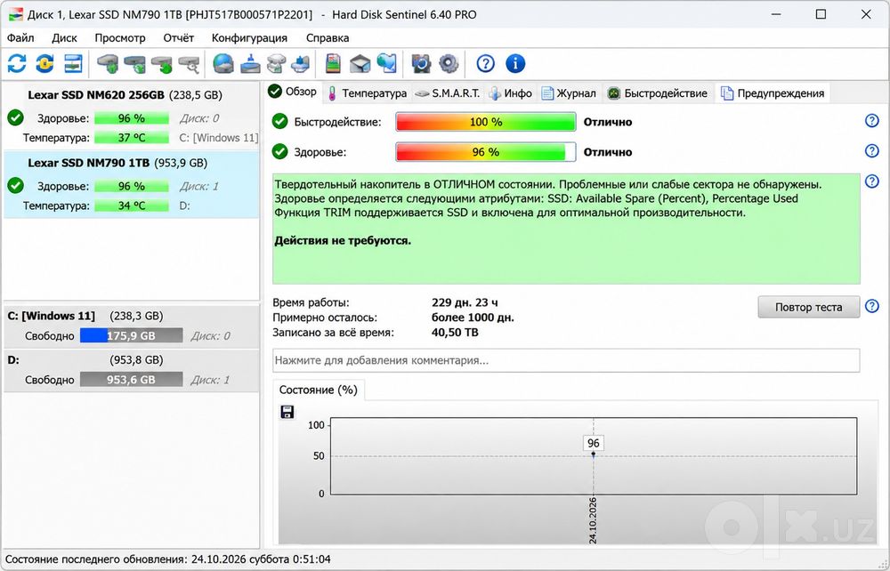Click the refresh icon with yellow lock
Screen dimensions: 890x571
click(x=44, y=63)
